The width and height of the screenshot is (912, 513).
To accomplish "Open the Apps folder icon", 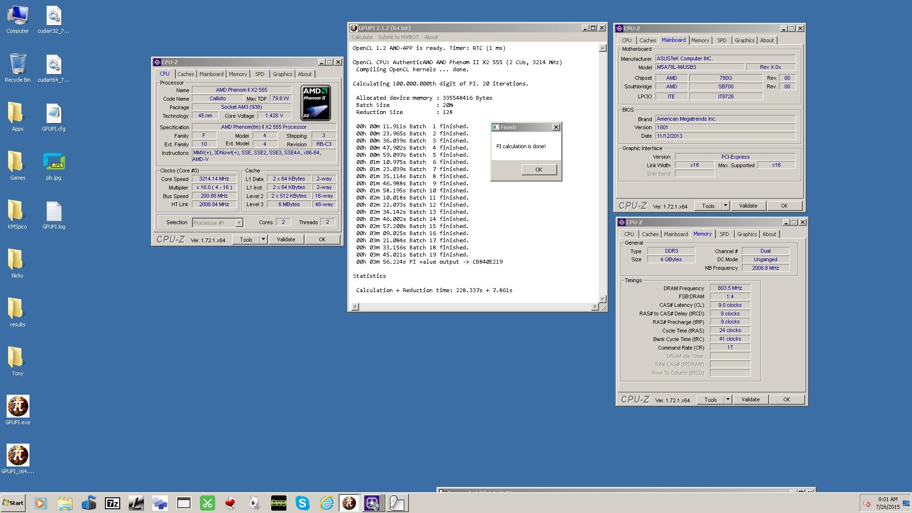I will (18, 118).
